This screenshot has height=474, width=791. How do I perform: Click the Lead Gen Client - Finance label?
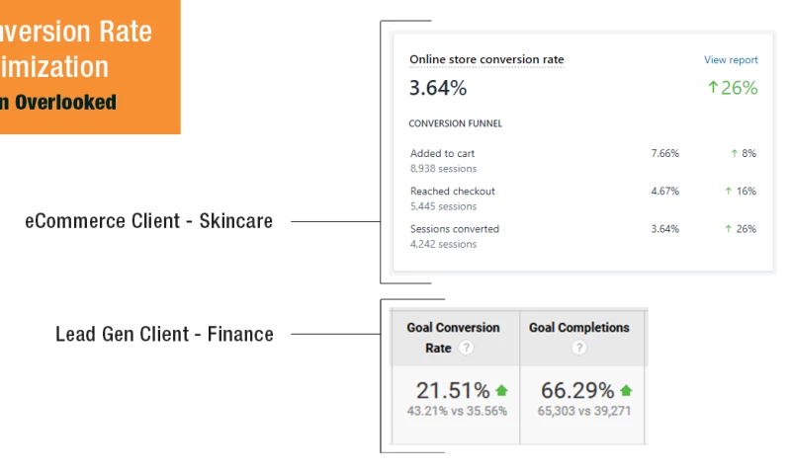point(164,334)
